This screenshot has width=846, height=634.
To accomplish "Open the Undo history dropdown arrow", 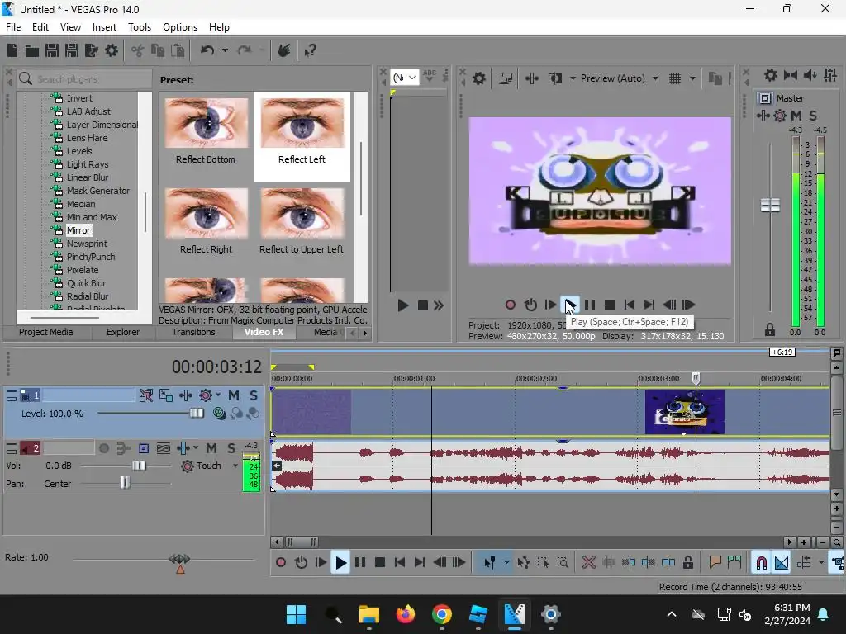I will [x=225, y=50].
